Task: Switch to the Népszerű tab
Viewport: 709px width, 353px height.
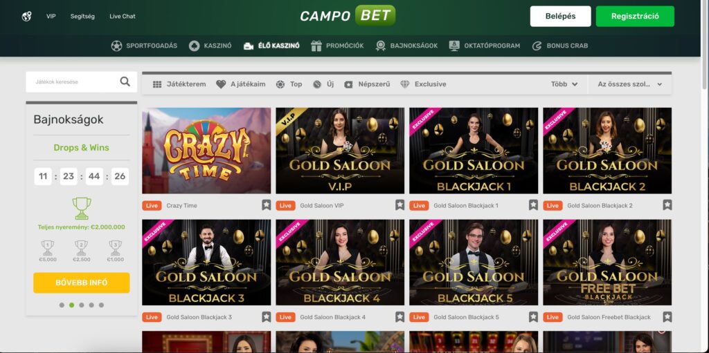Action: (367, 84)
